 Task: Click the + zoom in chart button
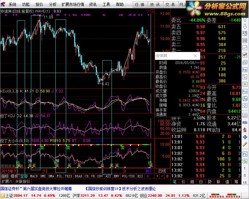pos(157,176)
